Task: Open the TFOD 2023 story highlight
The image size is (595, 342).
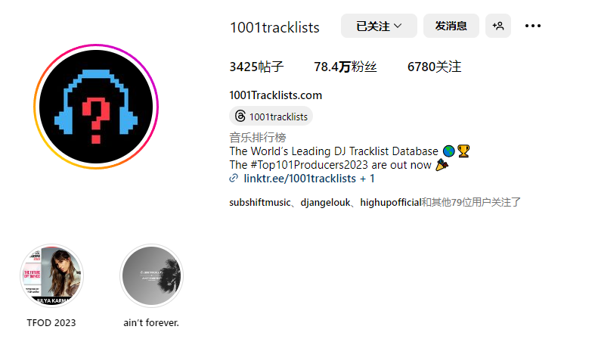Action: point(51,275)
